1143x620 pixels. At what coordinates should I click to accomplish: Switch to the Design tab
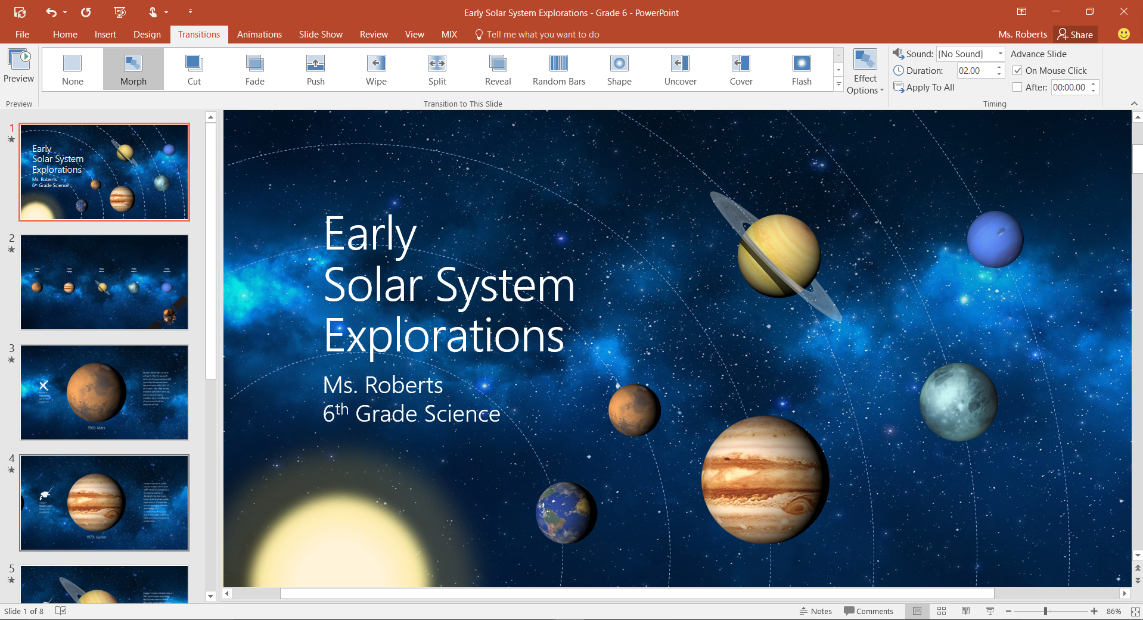coord(147,35)
